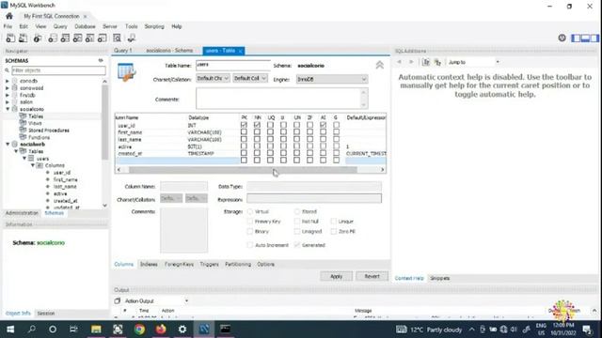Go forward in SQL Additions help
602x338 pixels.
411,62
